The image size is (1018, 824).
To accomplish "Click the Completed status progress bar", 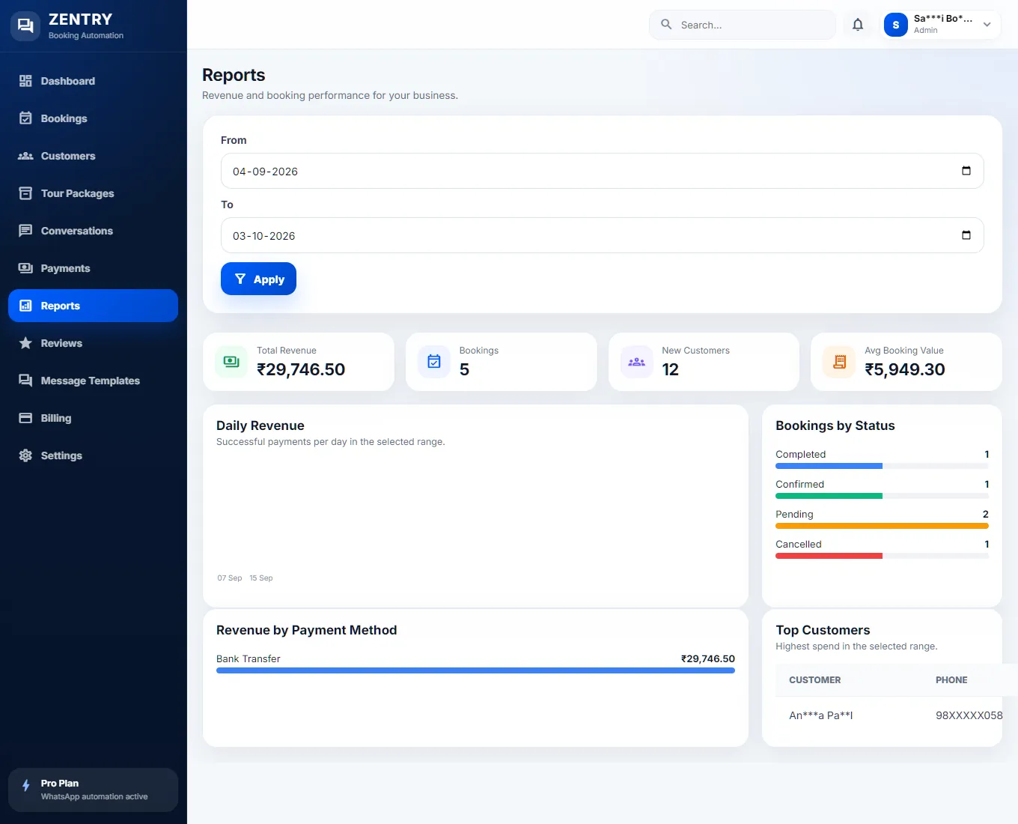I will (x=882, y=466).
